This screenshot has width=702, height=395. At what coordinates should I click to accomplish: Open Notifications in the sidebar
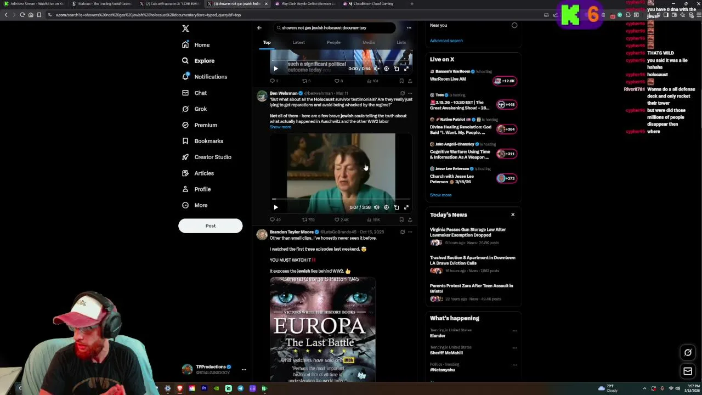pyautogui.click(x=204, y=77)
